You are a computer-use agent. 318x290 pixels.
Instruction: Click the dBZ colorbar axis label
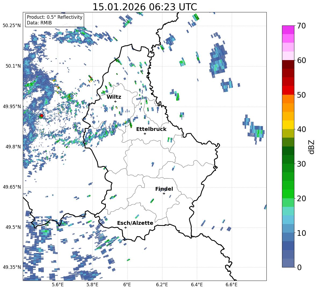pyautogui.click(x=312, y=147)
